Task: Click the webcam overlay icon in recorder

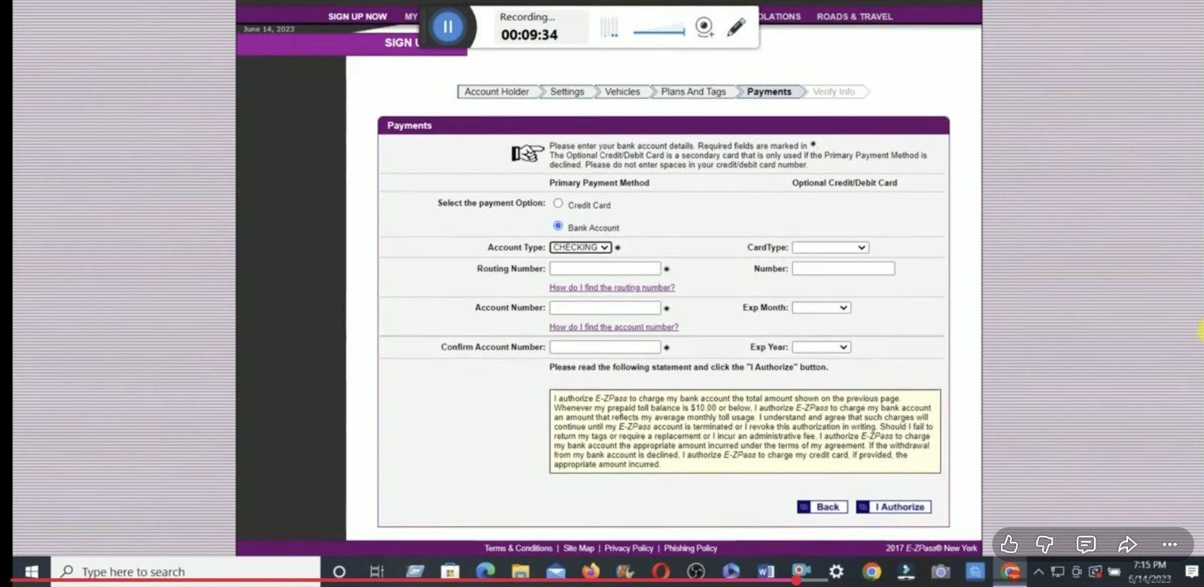Action: click(x=704, y=28)
